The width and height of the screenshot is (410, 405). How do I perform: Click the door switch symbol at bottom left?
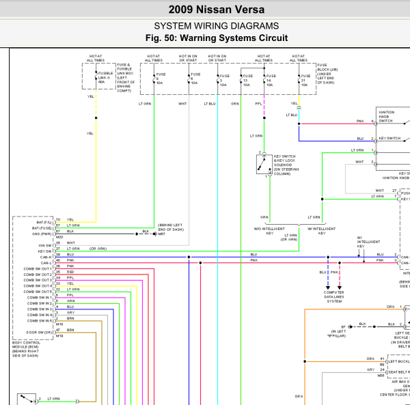(27, 400)
